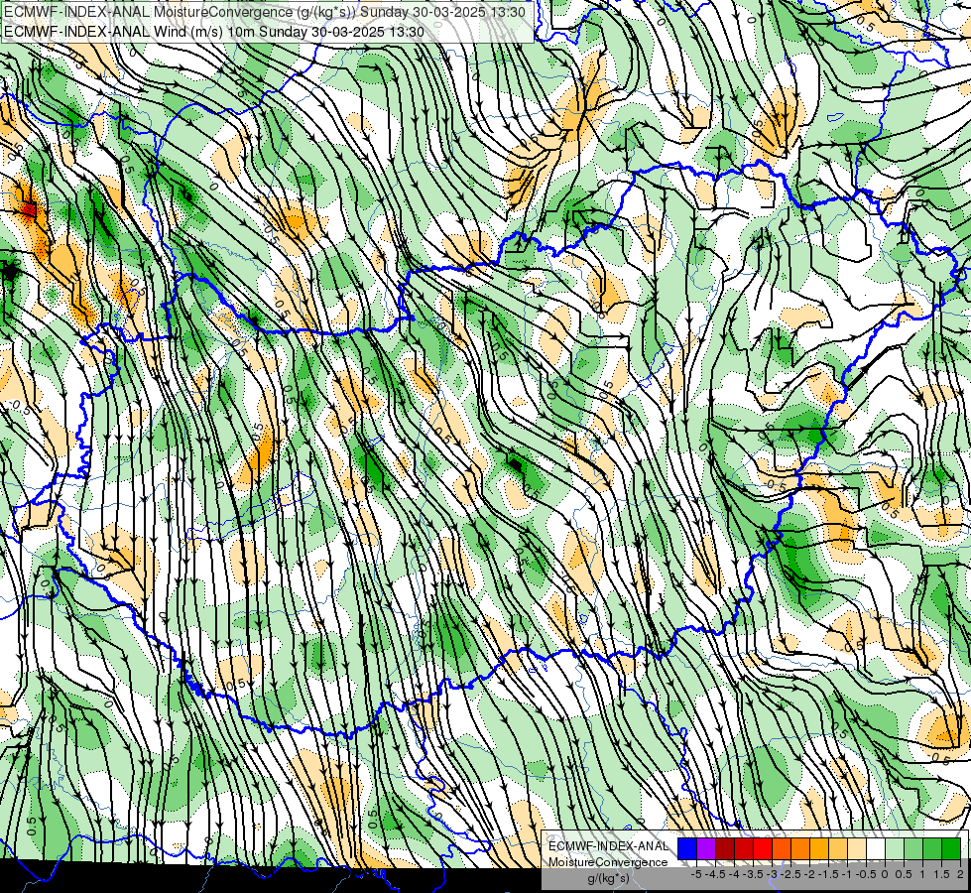Click the -1.5 legend tick label

tap(828, 874)
